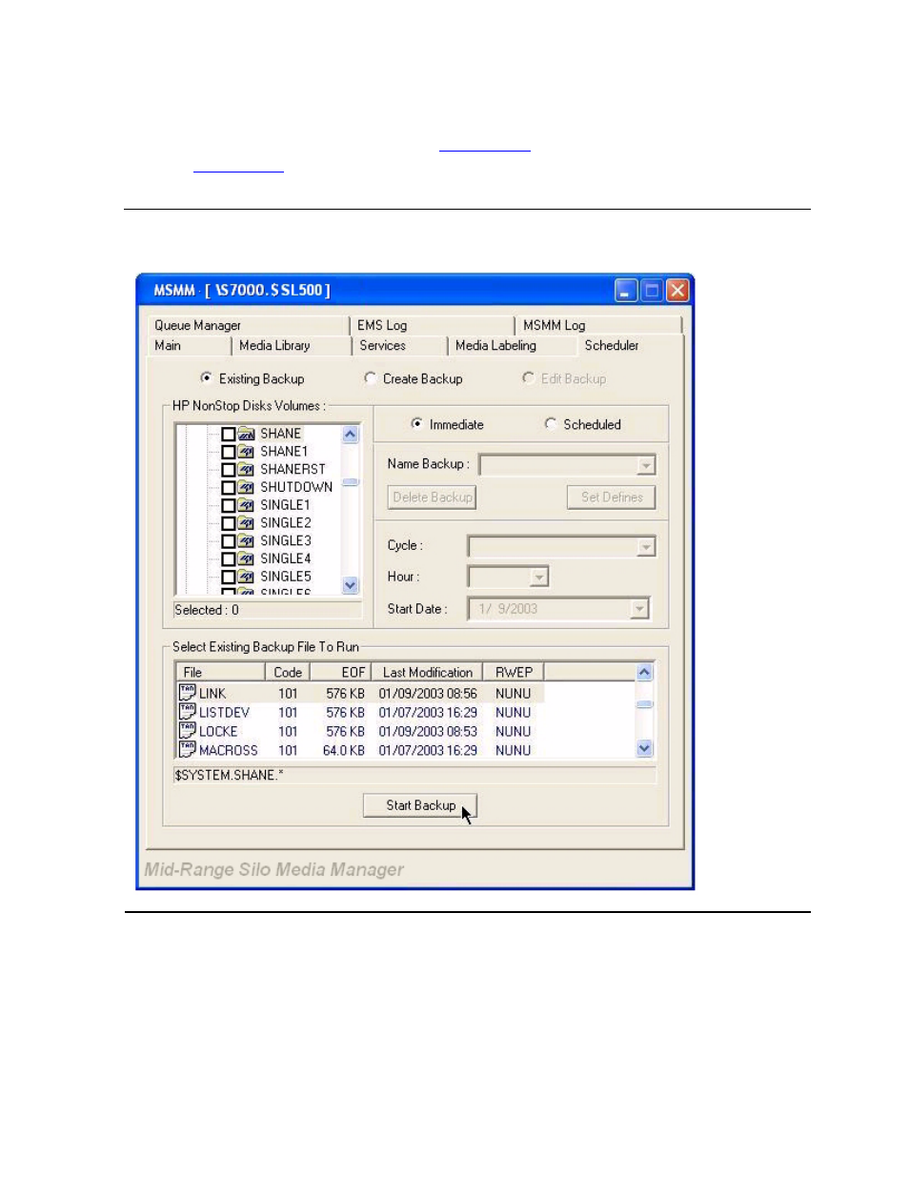Image resolution: width=909 pixels, height=1177 pixels.
Task: Select the MACROSS backup file row
Action: [360, 750]
